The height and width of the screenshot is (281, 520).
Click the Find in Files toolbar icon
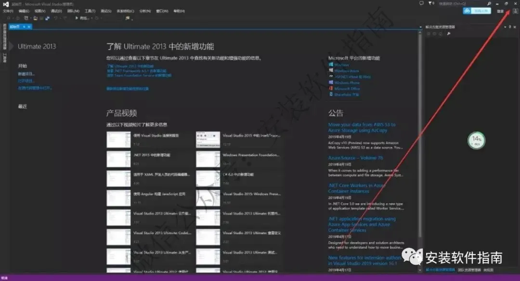pos(127,18)
